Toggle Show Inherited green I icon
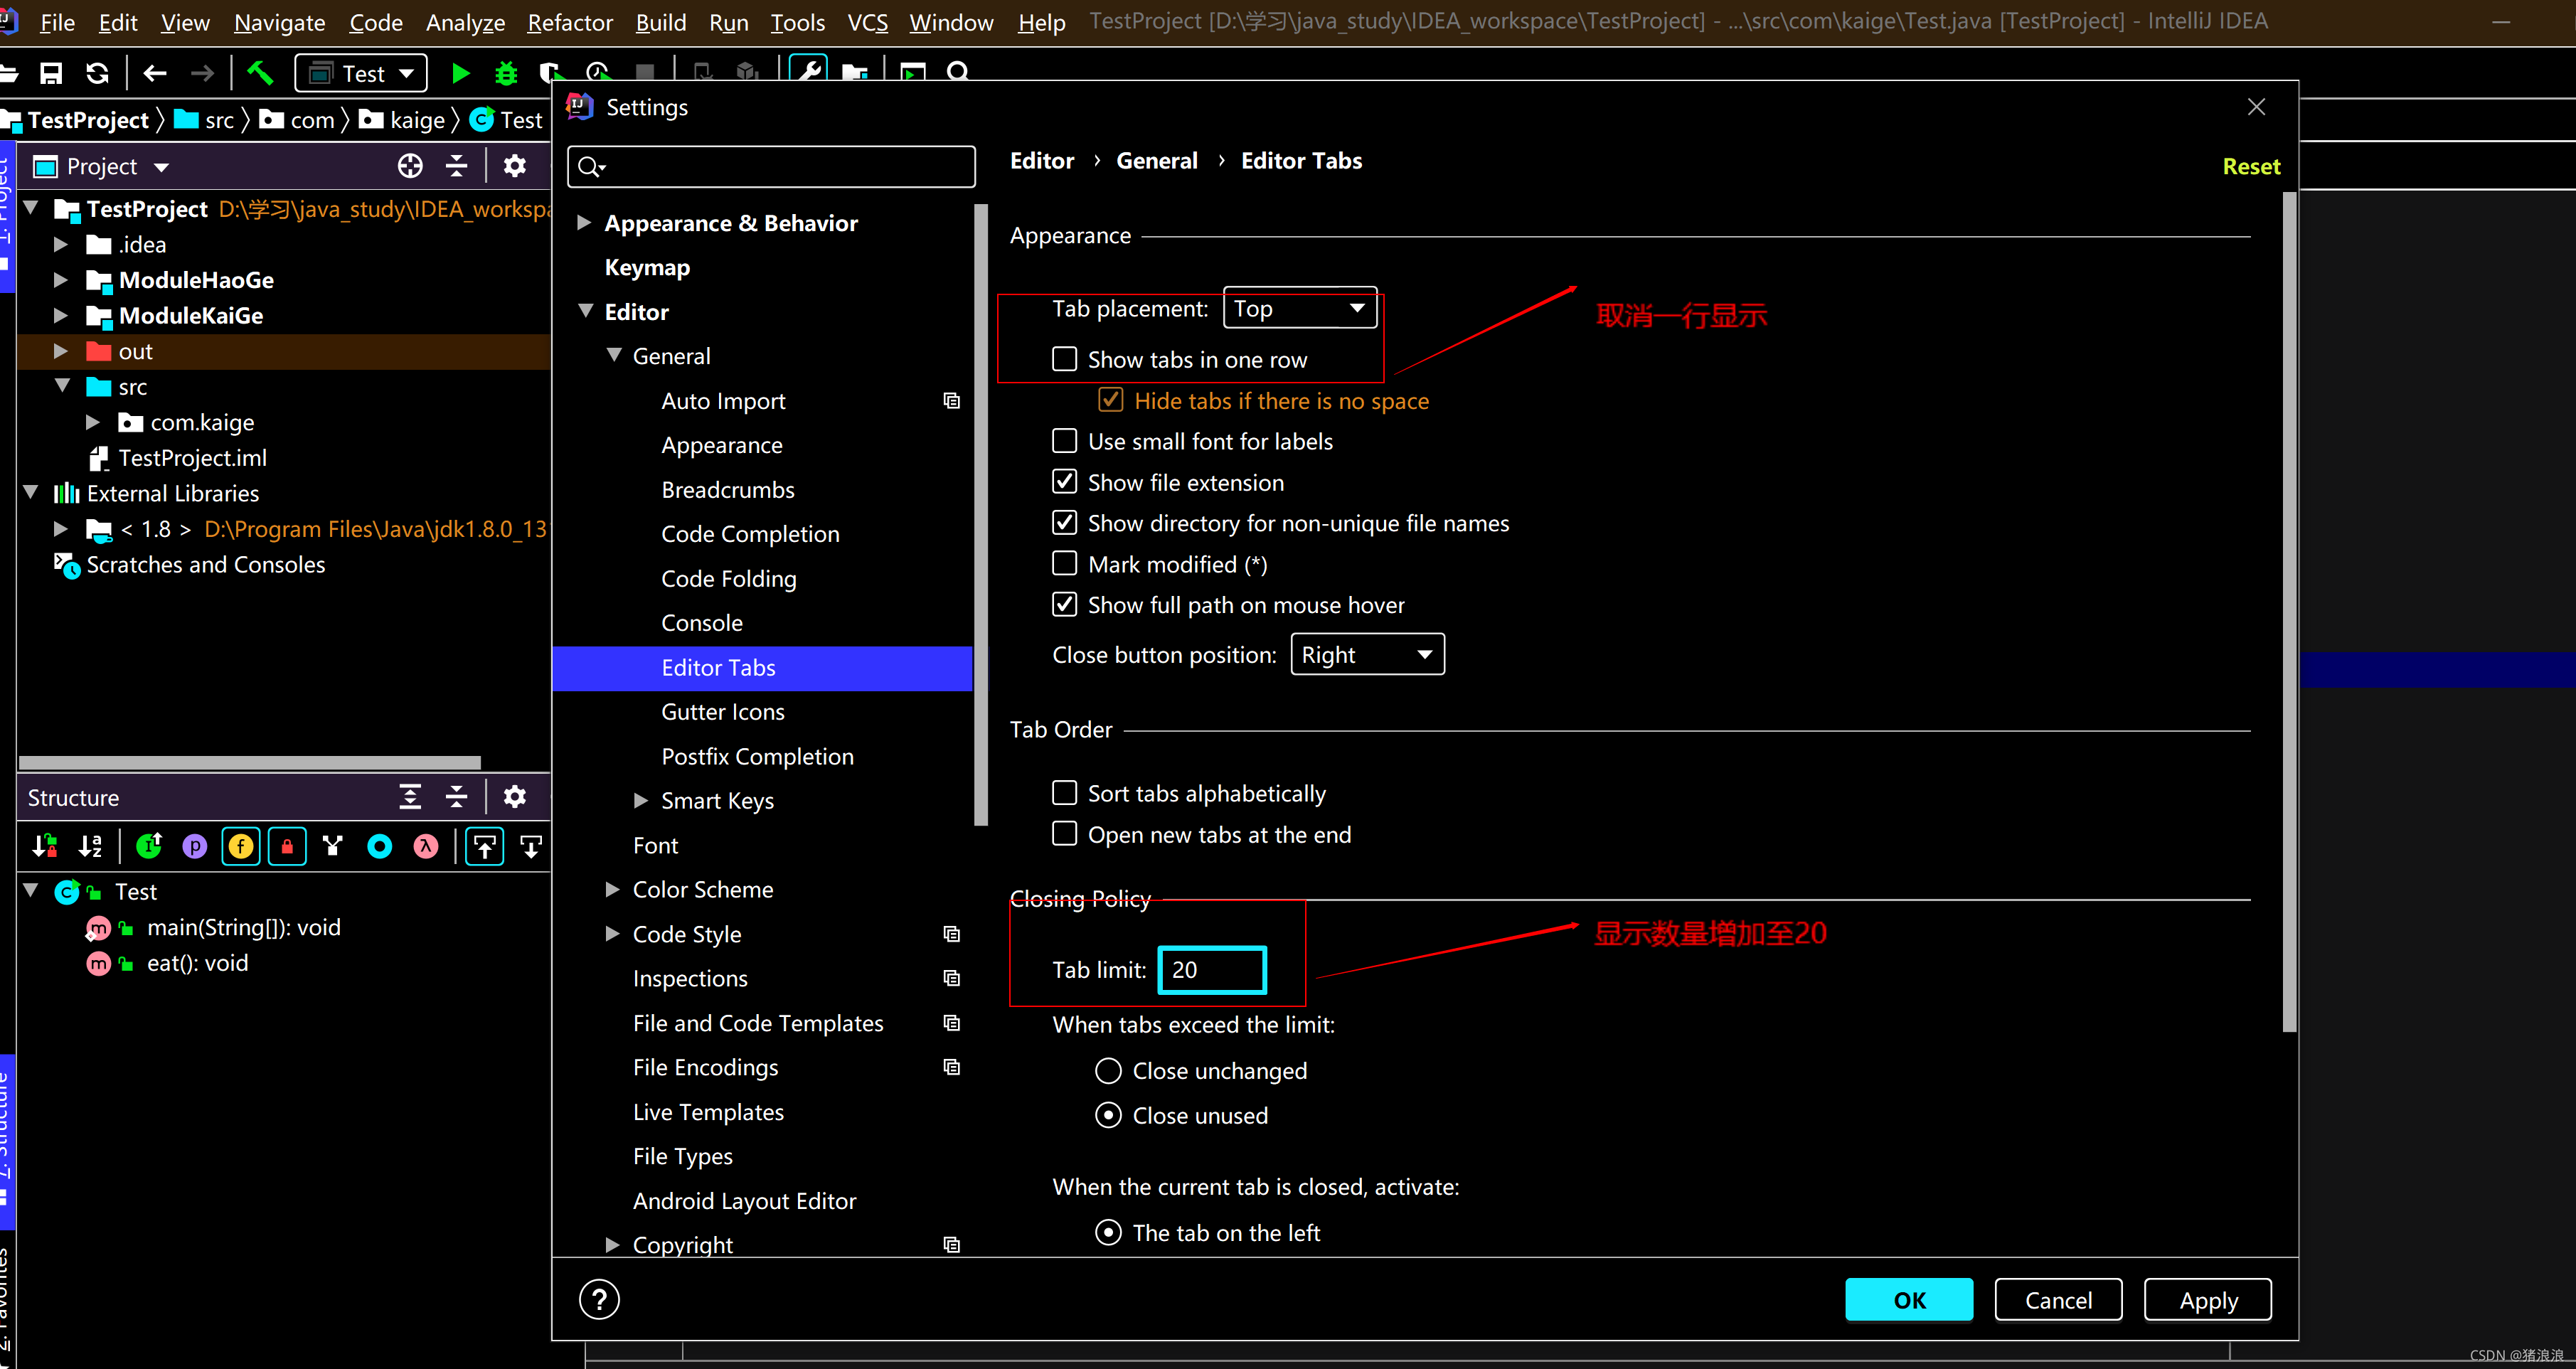2576x1369 pixels. tap(149, 846)
